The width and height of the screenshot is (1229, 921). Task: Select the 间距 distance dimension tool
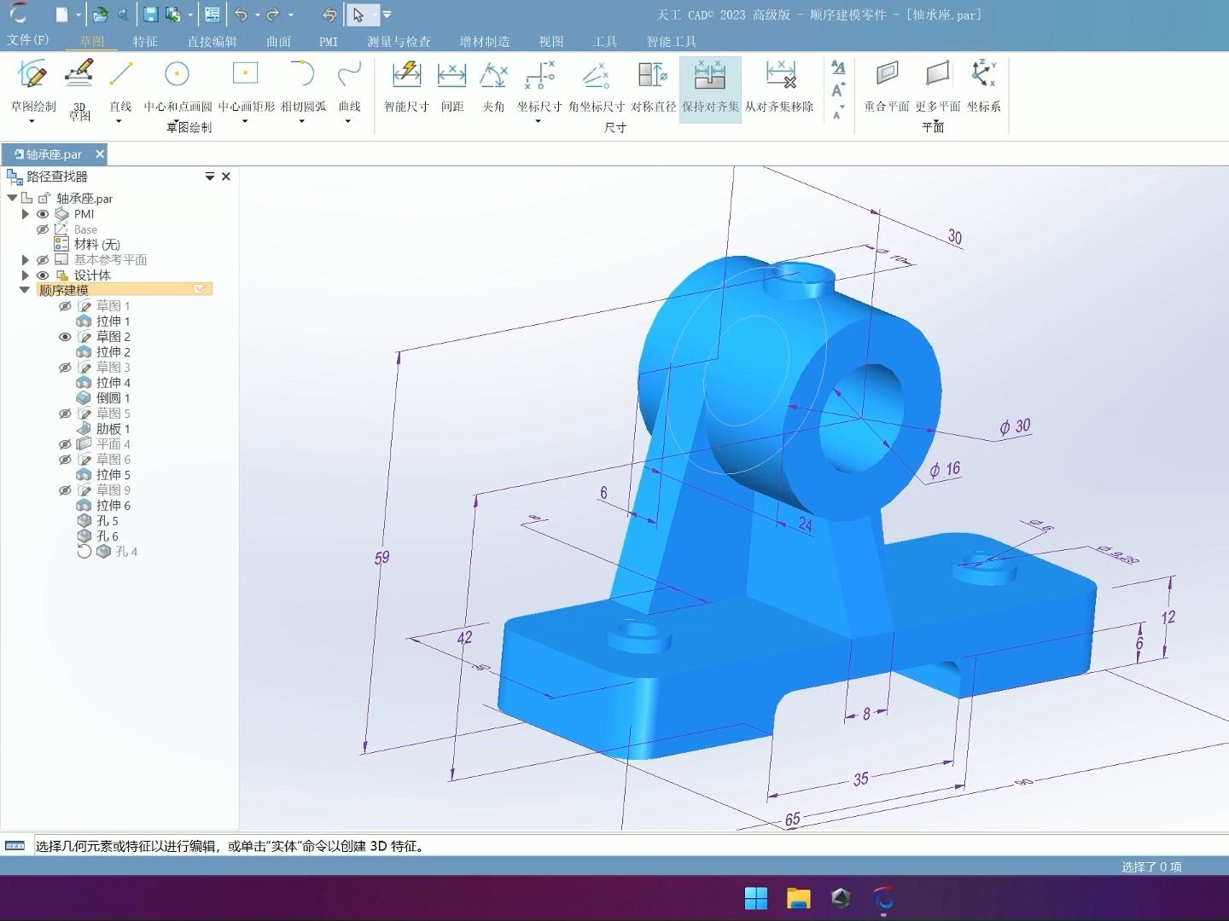451,86
